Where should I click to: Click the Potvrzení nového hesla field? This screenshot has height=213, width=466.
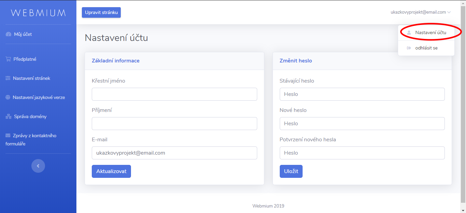(362, 153)
